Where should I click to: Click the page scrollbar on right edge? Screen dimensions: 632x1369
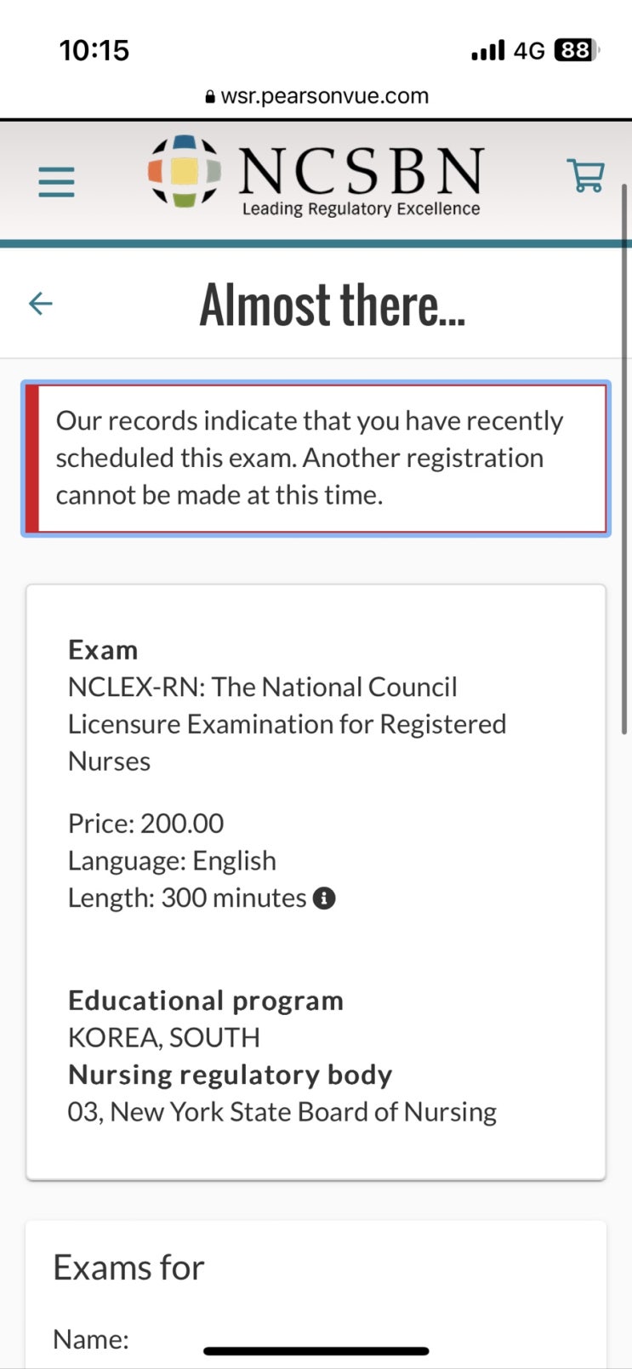625,459
